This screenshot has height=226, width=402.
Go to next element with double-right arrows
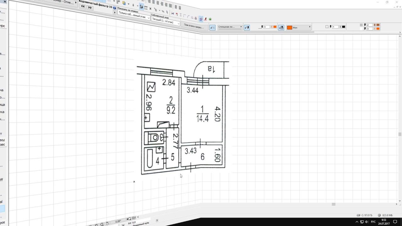(x=90, y=8)
